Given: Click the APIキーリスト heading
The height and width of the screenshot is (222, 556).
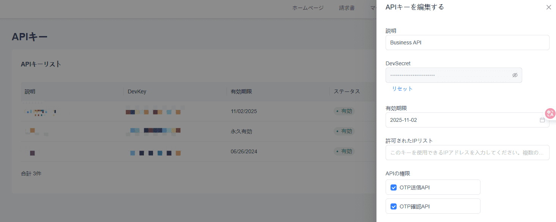Looking at the screenshot, I should [41, 65].
